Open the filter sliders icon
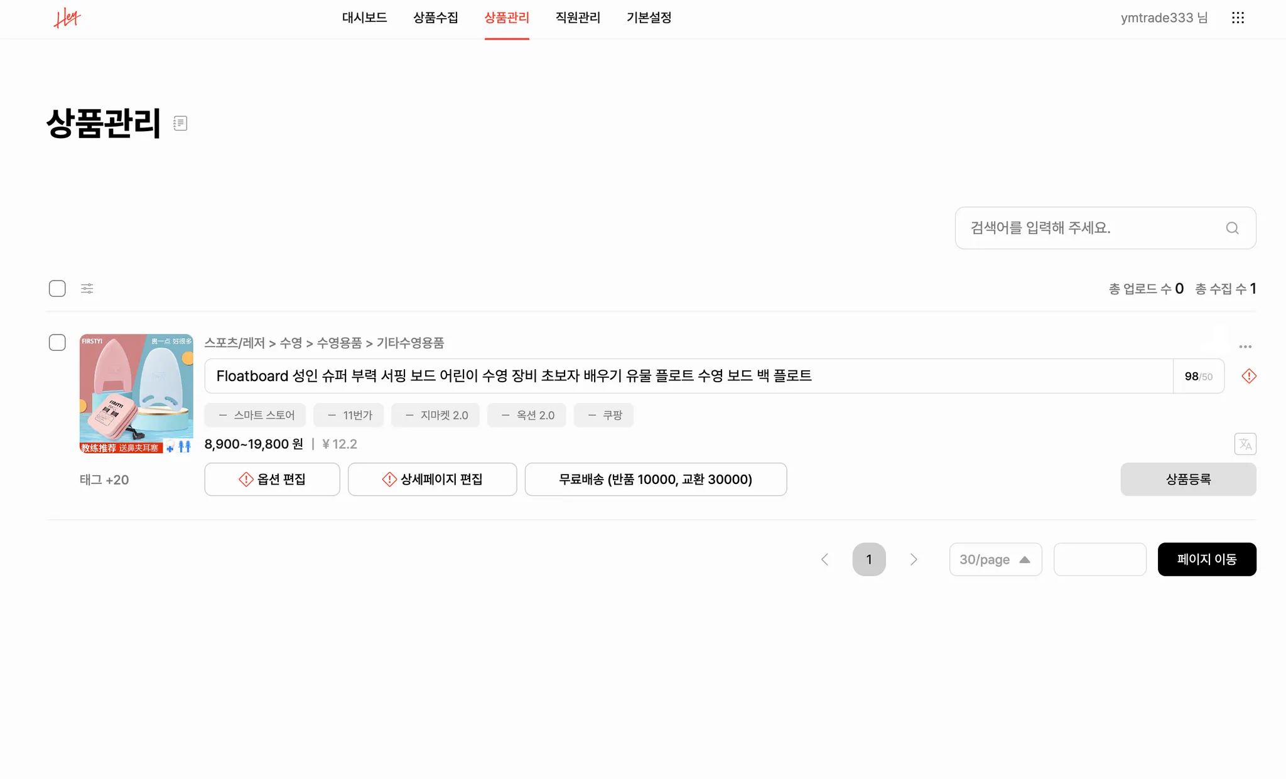This screenshot has height=779, width=1286. coord(87,289)
